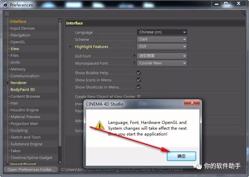Screen dimensions: 249x177
Task: Toggle Show Bubble Help checkbox
Action: (139, 73)
